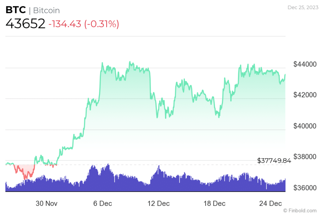Click the Dec 25, 2023 date
This screenshot has width=322, height=215.
click(302, 8)
